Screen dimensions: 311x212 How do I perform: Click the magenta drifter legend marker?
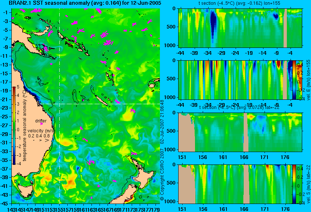[41, 124]
